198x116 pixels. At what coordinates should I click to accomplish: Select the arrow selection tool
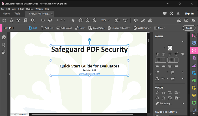(x=73, y=20)
